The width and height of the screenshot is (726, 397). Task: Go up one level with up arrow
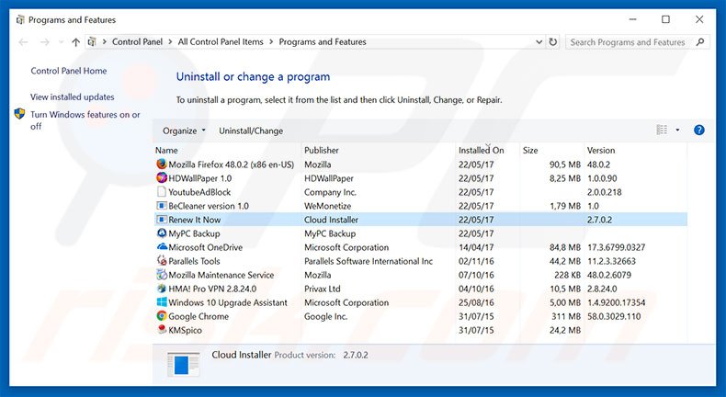tap(76, 42)
